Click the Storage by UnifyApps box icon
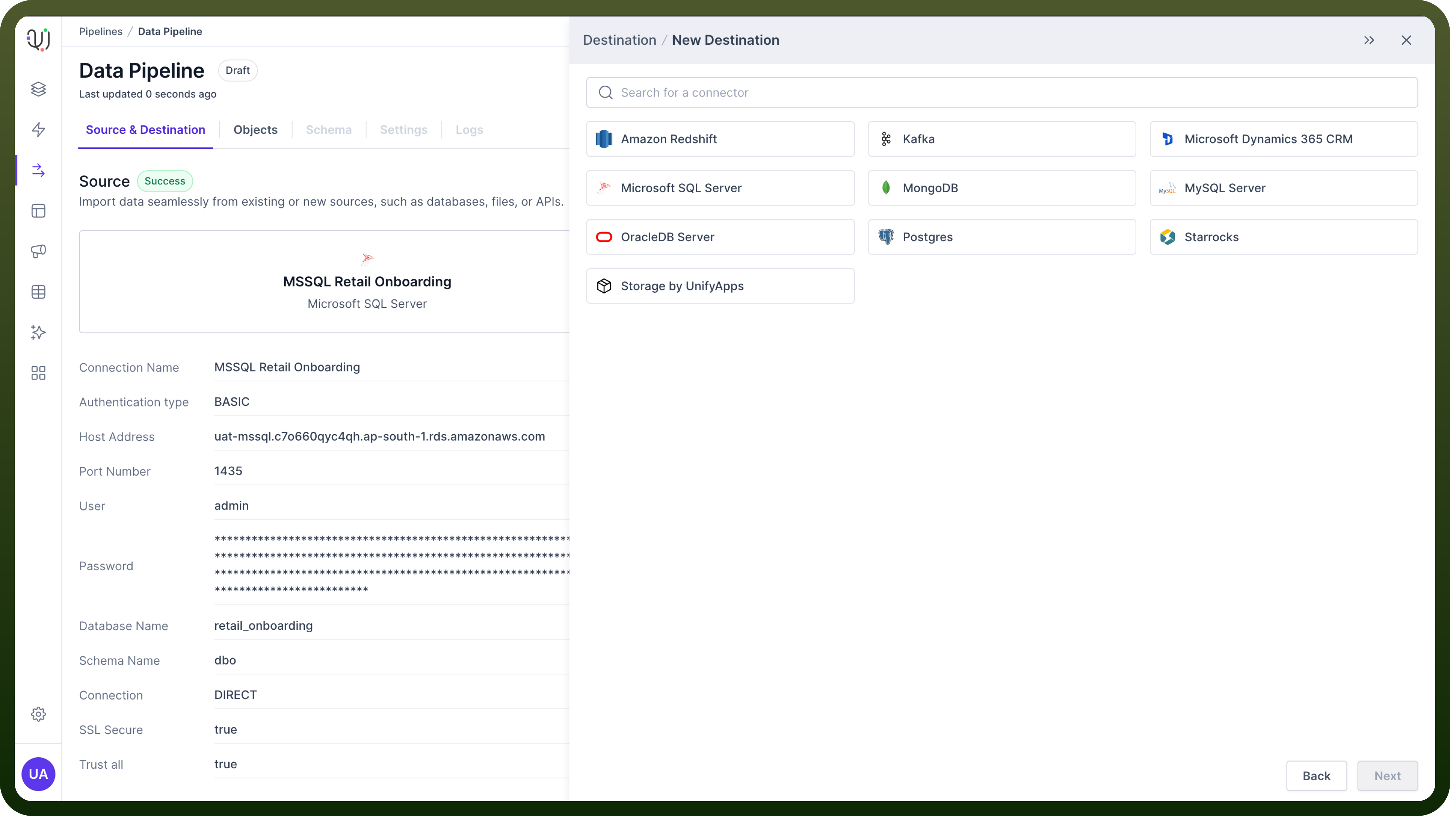Image resolution: width=1450 pixels, height=816 pixels. click(x=604, y=286)
